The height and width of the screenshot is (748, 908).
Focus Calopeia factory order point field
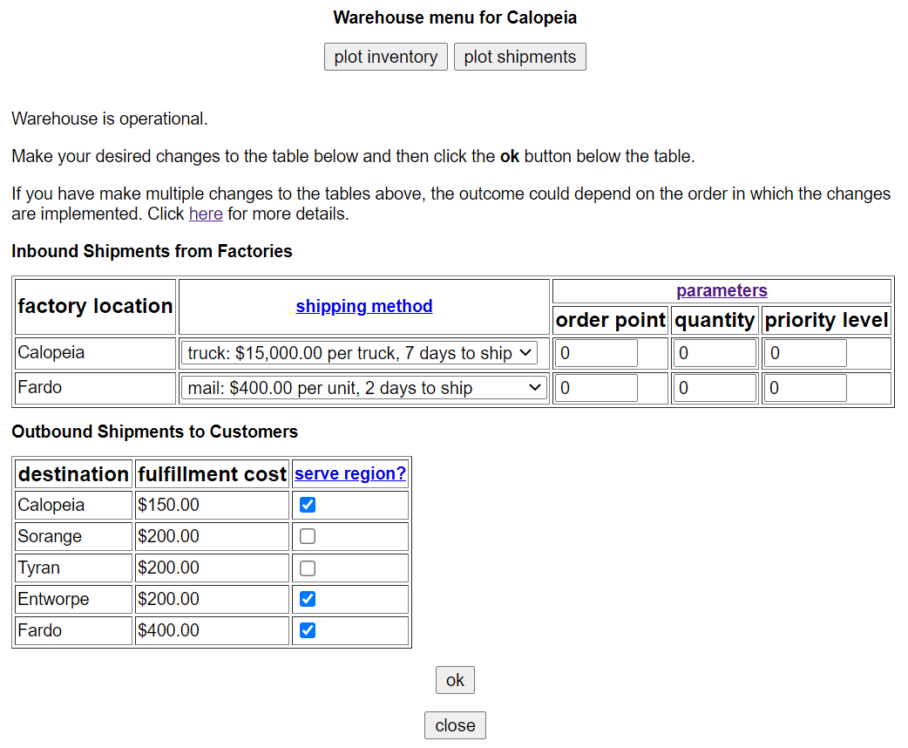(596, 353)
